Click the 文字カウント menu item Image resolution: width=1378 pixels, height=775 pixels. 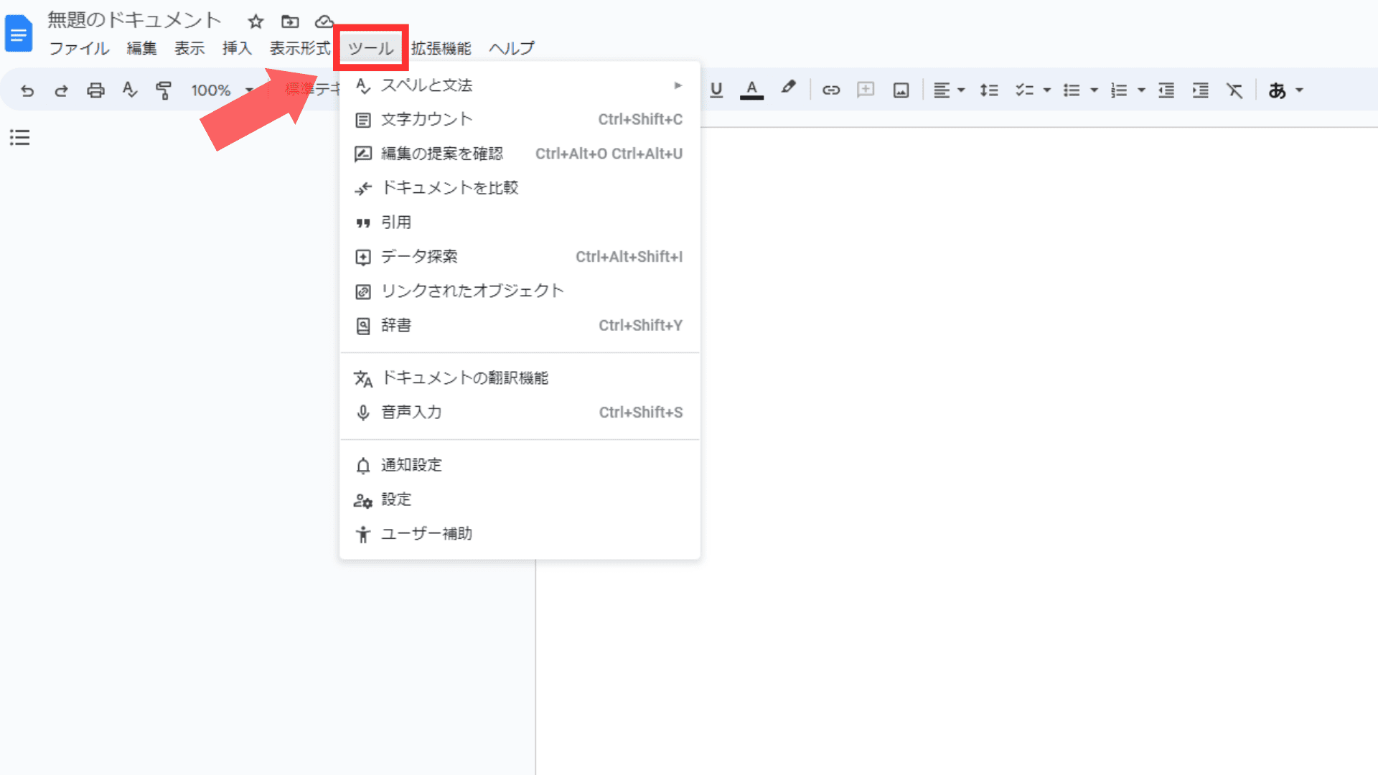pyautogui.click(x=427, y=119)
